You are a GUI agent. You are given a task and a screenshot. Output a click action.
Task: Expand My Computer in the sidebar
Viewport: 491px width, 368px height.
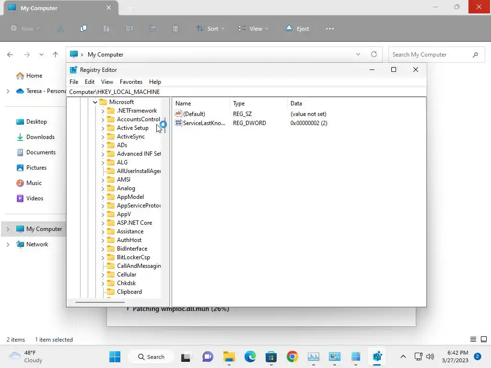click(x=8, y=229)
